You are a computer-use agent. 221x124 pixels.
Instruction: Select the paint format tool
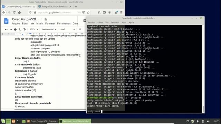[25, 29]
